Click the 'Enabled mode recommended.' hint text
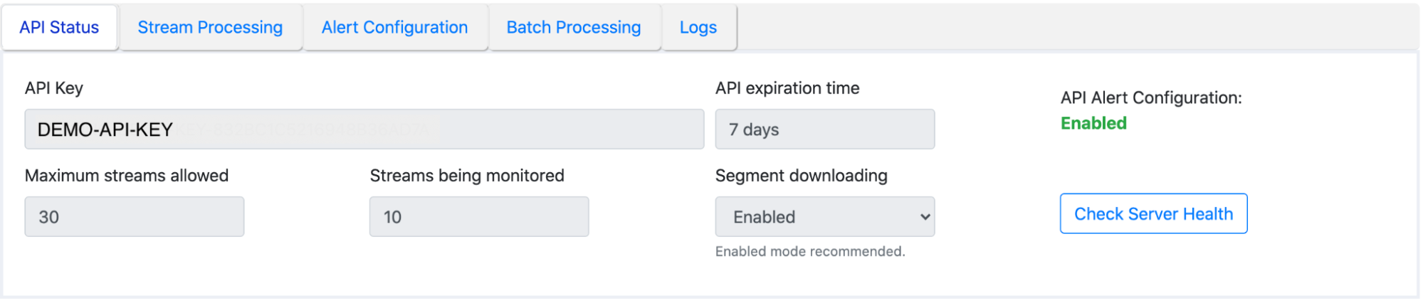Image resolution: width=1423 pixels, height=301 pixels. 810,252
